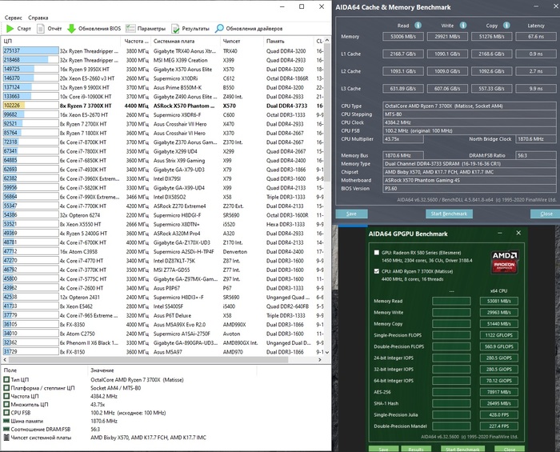The height and width of the screenshot is (452, 560).
Task: Click Close in Cache & Memory Benchmark
Action: tap(546, 214)
